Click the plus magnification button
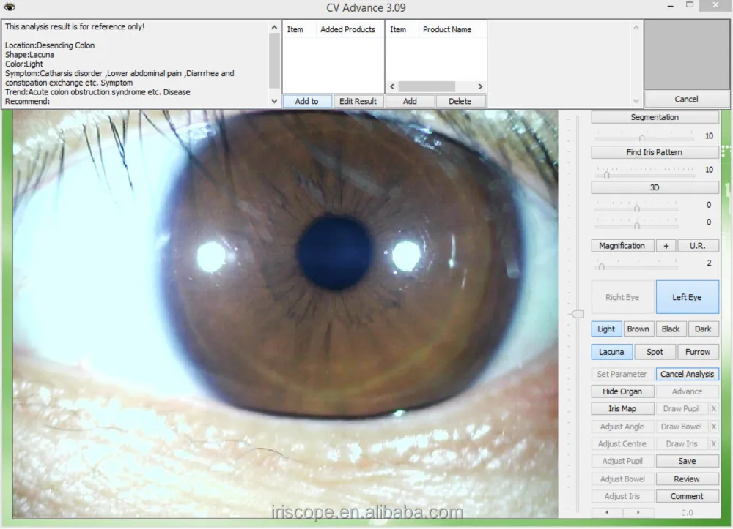Image resolution: width=733 pixels, height=529 pixels. [666, 246]
